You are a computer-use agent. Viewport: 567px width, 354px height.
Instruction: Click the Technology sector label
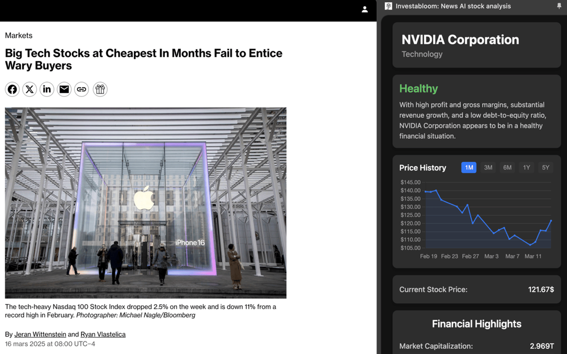point(422,54)
